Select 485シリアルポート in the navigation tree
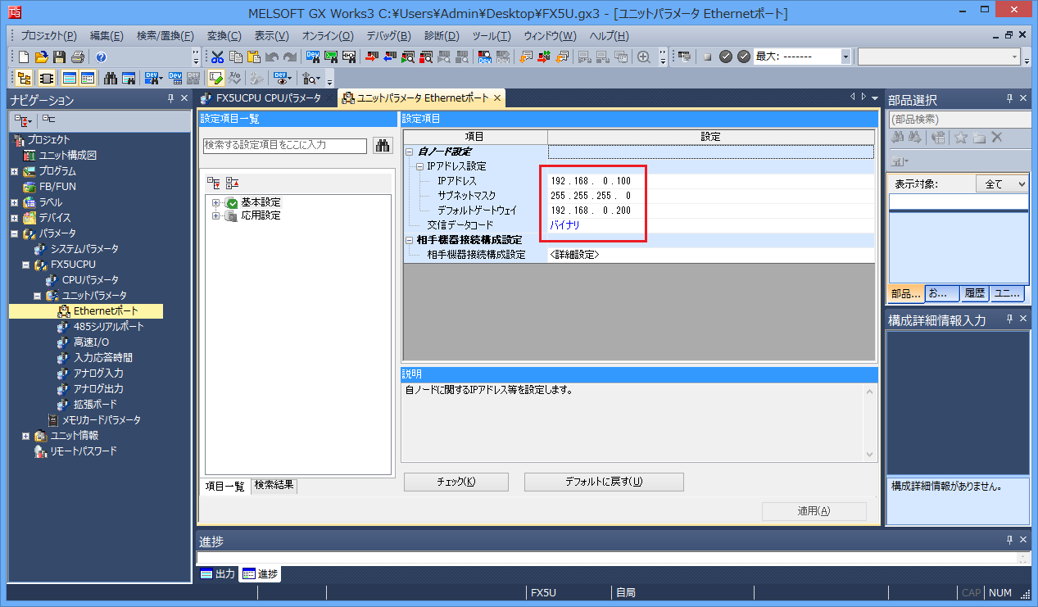Viewport: 1038px width, 607px height. click(x=108, y=327)
